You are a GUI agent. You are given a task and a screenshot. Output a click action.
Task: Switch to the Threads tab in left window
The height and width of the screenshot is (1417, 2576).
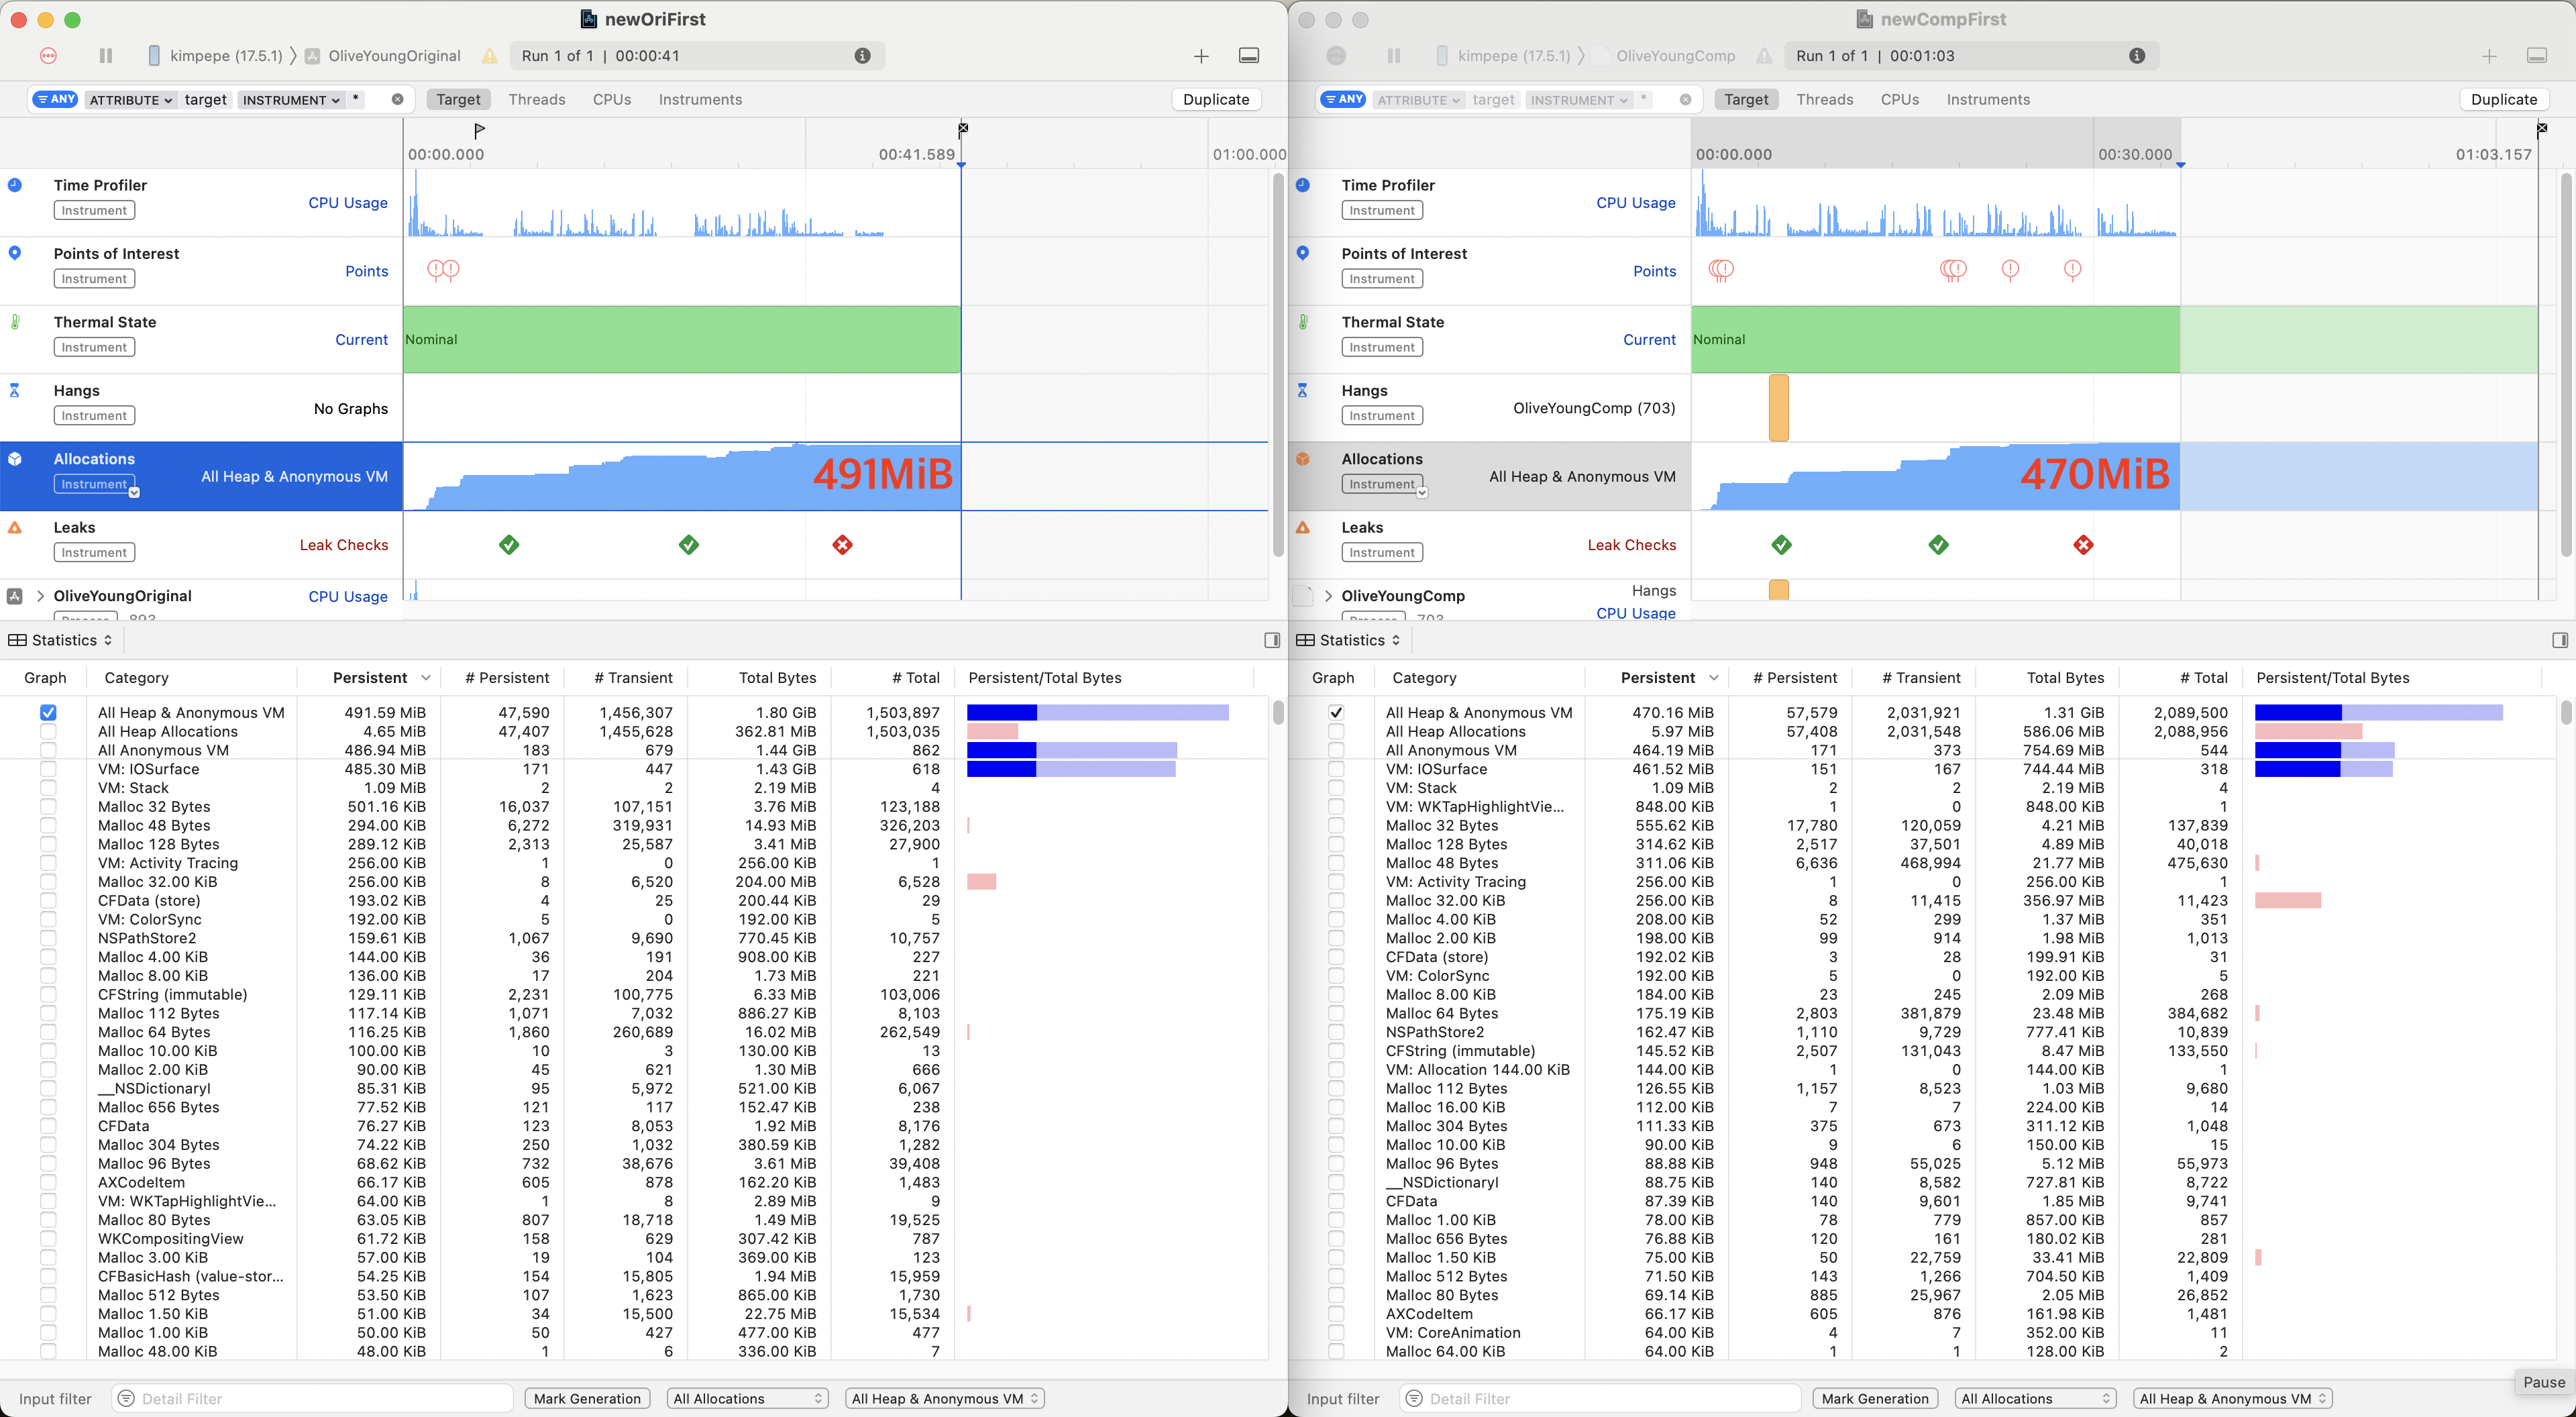536,99
